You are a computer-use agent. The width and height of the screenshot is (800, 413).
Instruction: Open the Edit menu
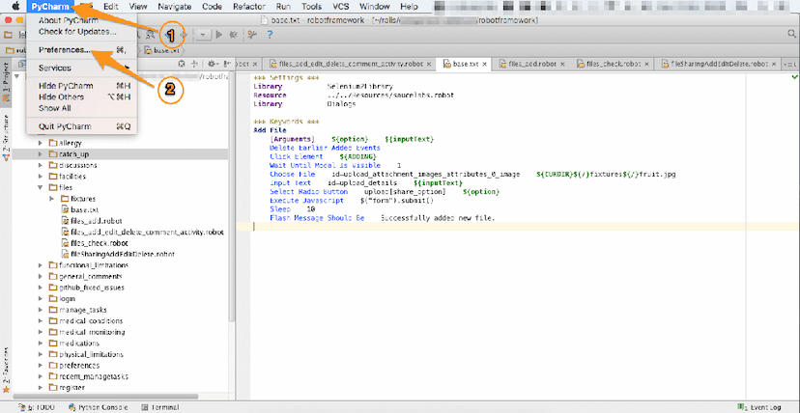click(x=110, y=7)
